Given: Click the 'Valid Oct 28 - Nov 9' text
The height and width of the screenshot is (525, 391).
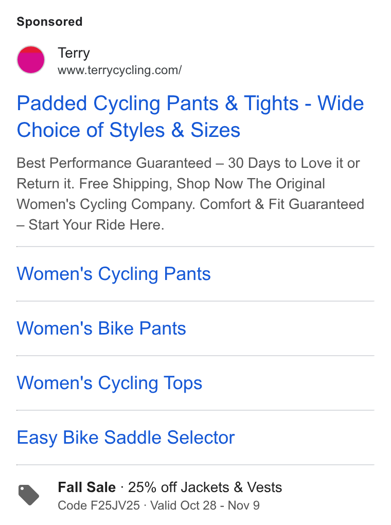Looking at the screenshot, I should click(x=205, y=505).
